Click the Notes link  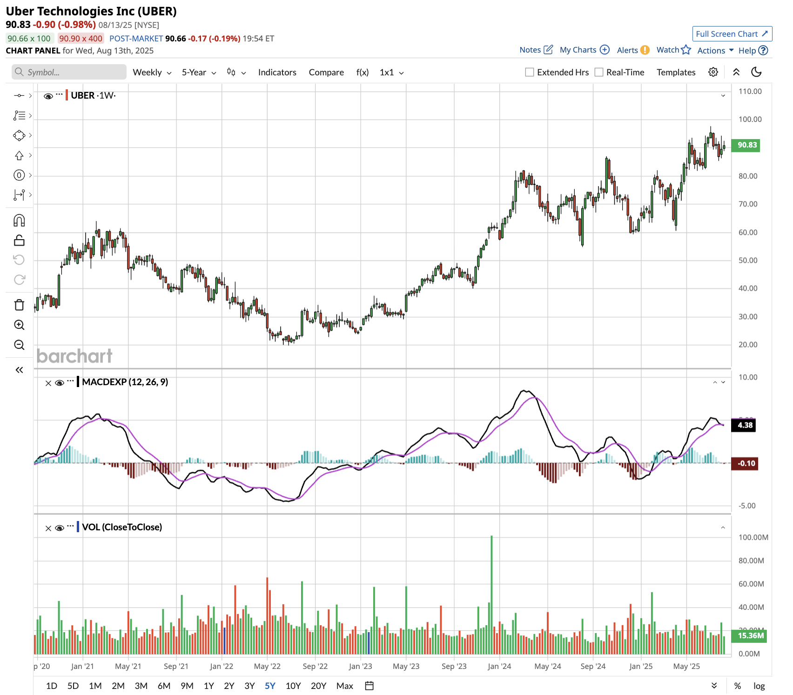(530, 50)
